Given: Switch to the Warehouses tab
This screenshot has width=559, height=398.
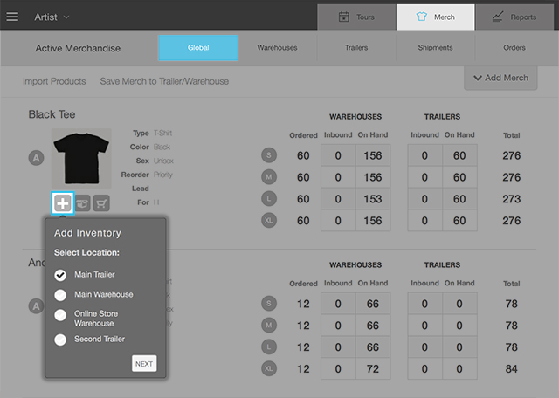Looking at the screenshot, I should 277,48.
